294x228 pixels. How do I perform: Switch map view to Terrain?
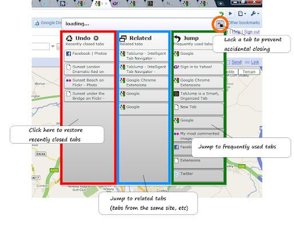[x=249, y=72]
